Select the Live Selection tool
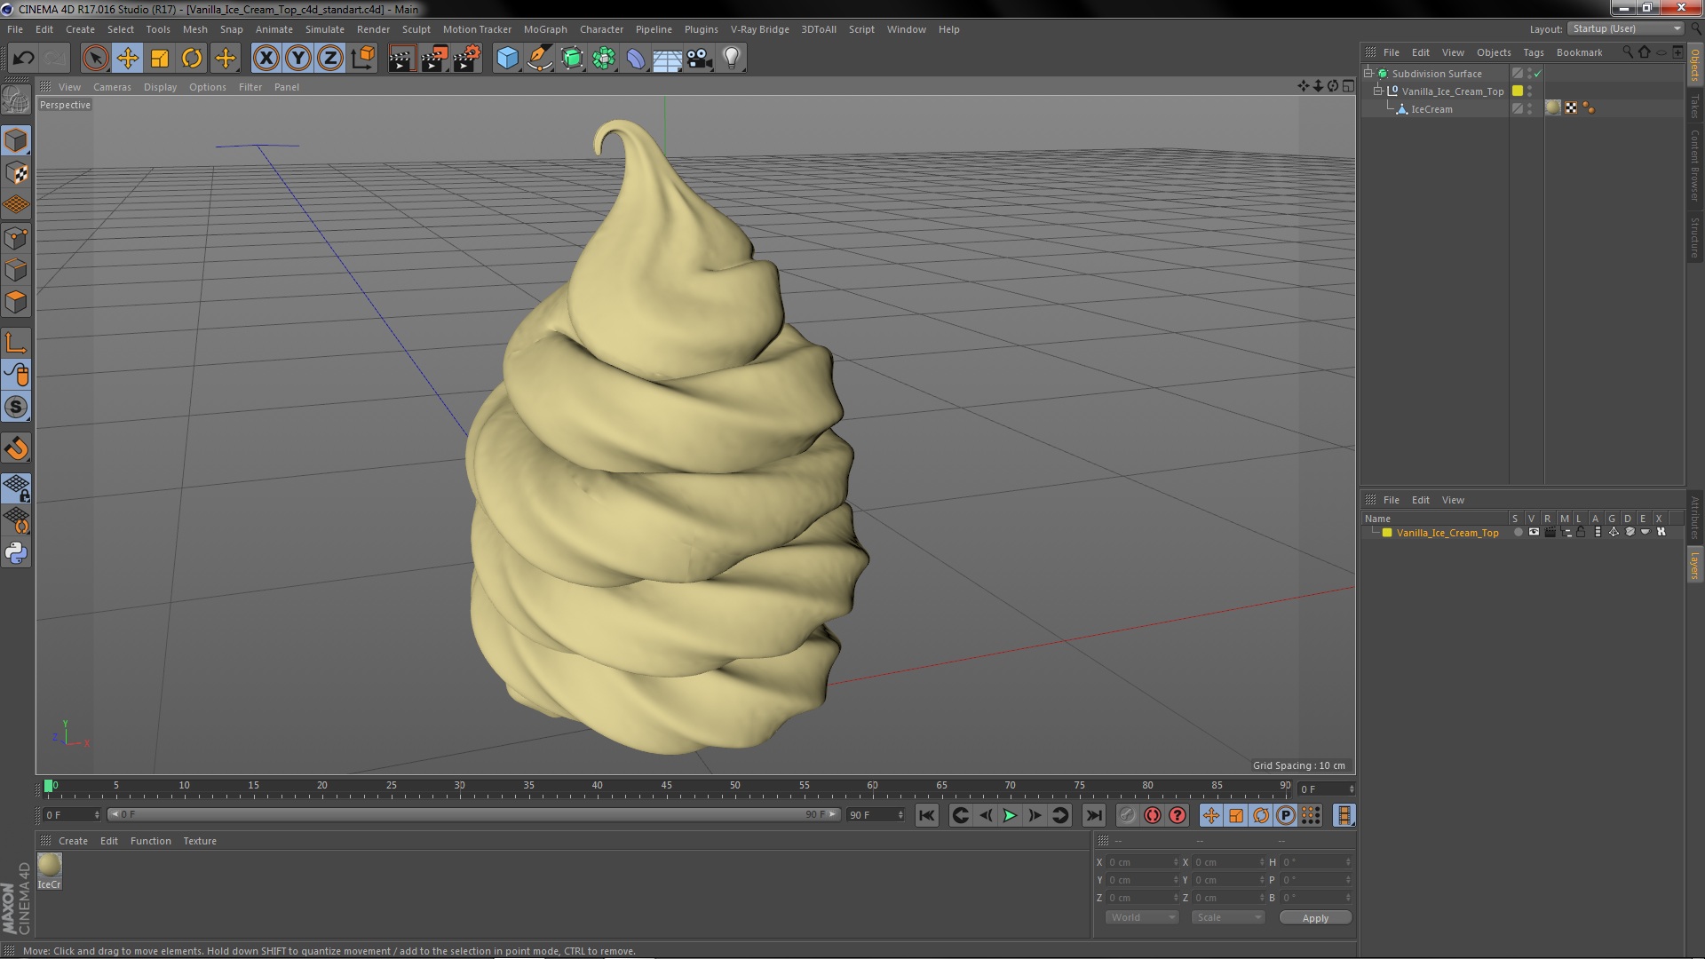This screenshot has width=1705, height=959. coord(95,59)
